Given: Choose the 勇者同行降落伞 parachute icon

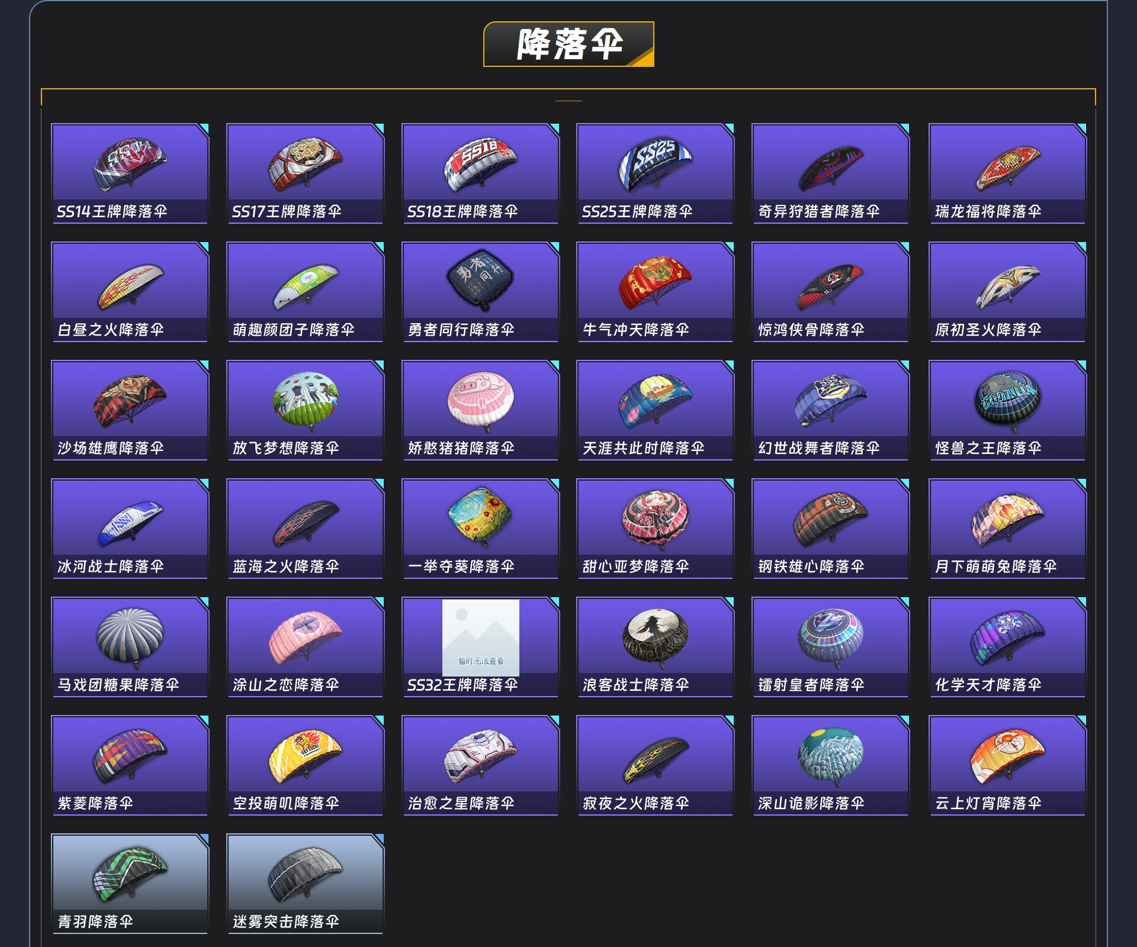Looking at the screenshot, I should 480,279.
